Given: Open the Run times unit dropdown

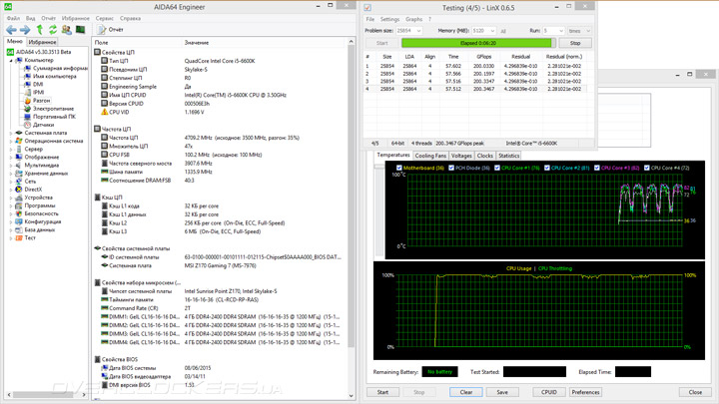Looking at the screenshot, I should [580, 31].
